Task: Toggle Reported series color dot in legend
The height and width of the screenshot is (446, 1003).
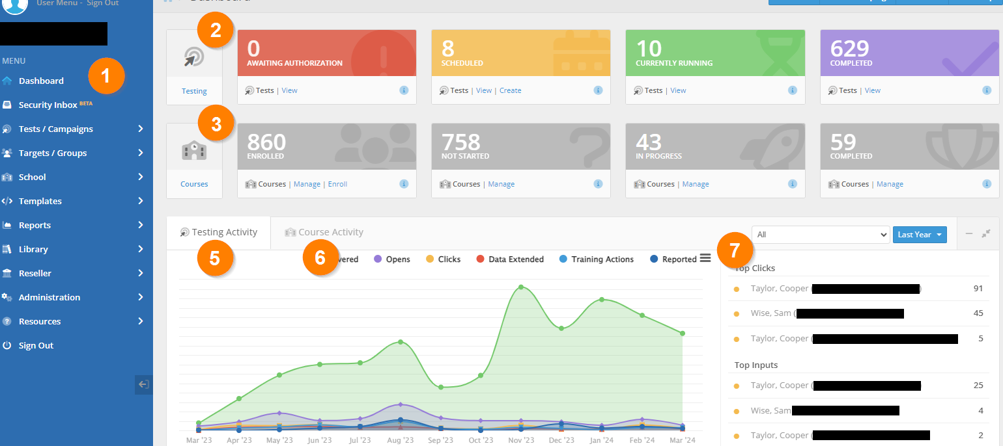Action: click(654, 259)
